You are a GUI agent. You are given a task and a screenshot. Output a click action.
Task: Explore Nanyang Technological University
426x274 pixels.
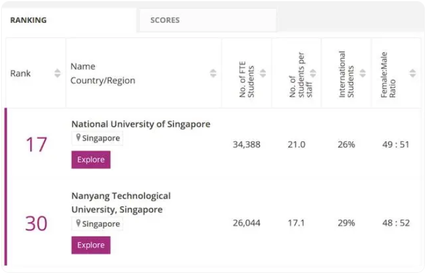point(91,245)
